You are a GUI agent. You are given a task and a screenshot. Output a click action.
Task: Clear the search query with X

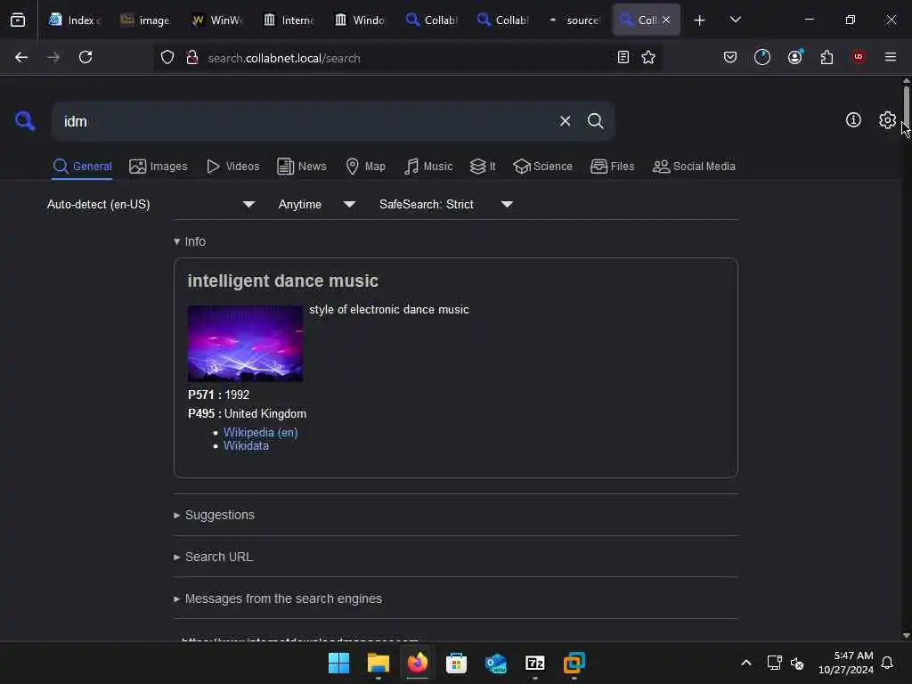[x=565, y=121]
